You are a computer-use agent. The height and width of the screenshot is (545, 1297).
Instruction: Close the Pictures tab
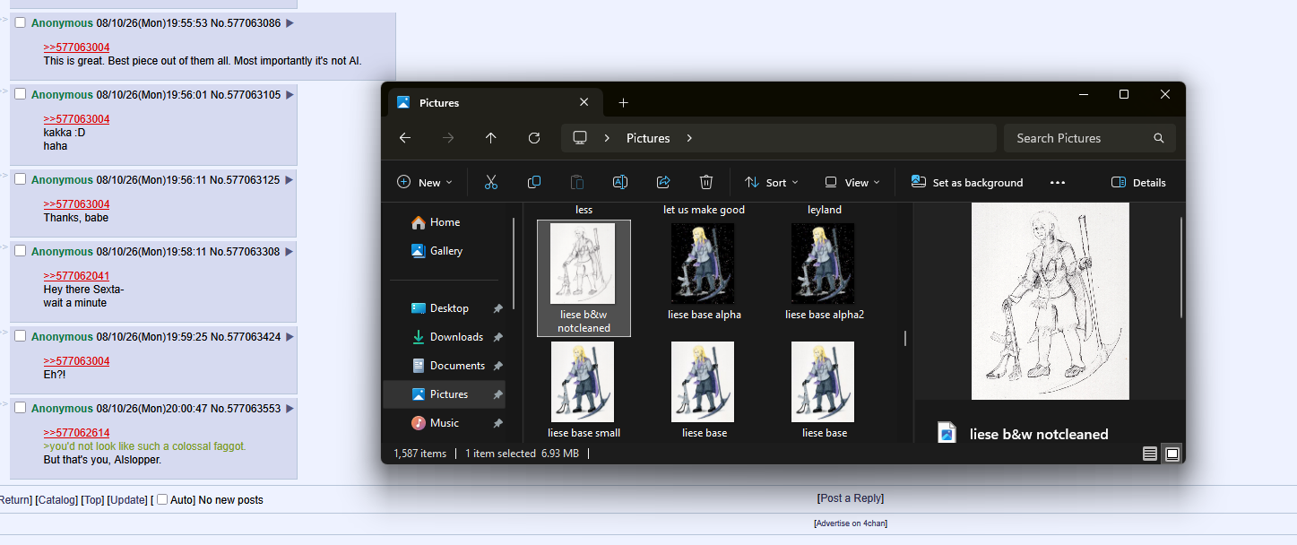pos(584,102)
